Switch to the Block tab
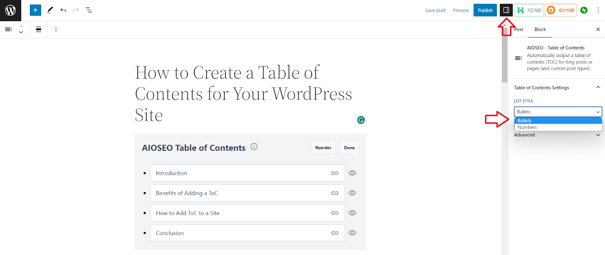Screen dimensions: 605x255 click(540, 29)
